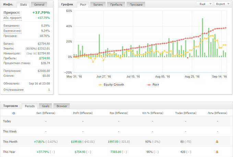Click This Year pips 7365.00
Screen dimensions: 233x157
point(116,152)
